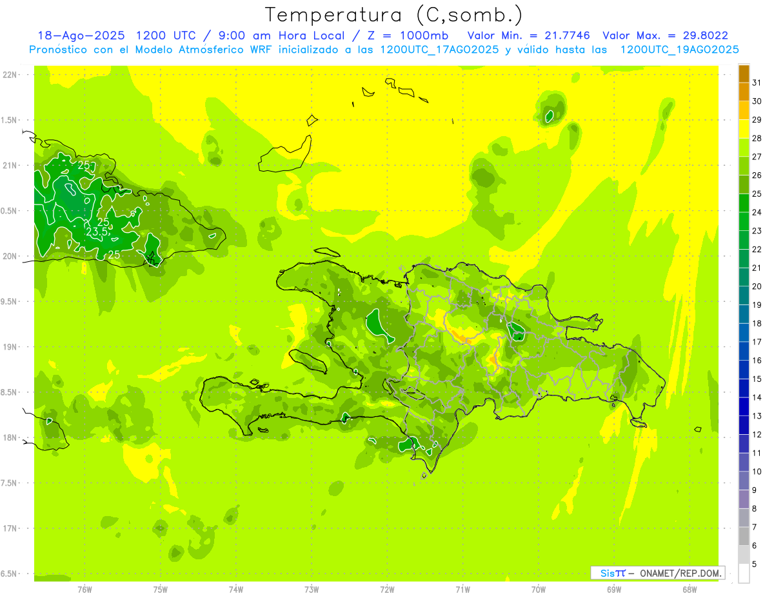Click the colorbar value "26"
Image resolution: width=774 pixels, height=598 pixels.
point(757,175)
